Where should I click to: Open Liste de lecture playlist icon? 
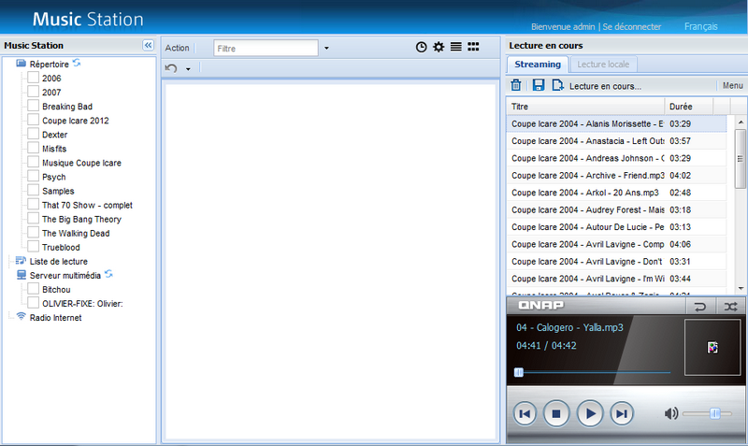point(21,261)
